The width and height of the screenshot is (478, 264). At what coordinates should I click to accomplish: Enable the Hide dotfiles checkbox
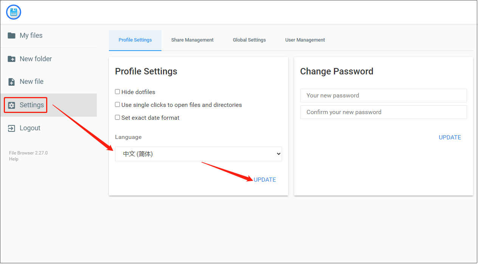click(x=118, y=92)
